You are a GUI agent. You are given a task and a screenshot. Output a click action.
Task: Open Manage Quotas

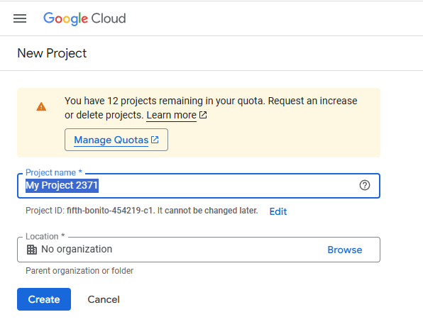pos(116,140)
